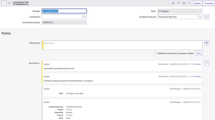Click the paperclip attachments icon

[173, 3]
